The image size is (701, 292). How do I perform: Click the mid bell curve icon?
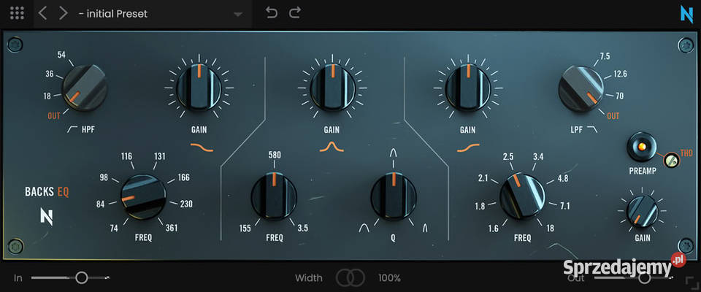click(332, 146)
